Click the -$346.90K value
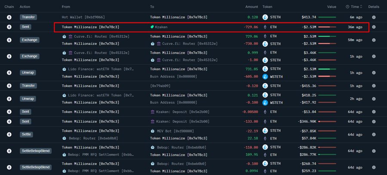 (x=307, y=121)
